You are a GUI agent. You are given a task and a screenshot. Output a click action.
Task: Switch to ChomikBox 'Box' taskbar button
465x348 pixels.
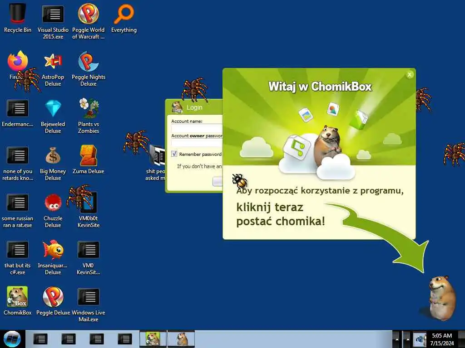153,339
